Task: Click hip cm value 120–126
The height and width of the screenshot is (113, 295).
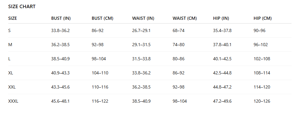Action: click(262, 101)
